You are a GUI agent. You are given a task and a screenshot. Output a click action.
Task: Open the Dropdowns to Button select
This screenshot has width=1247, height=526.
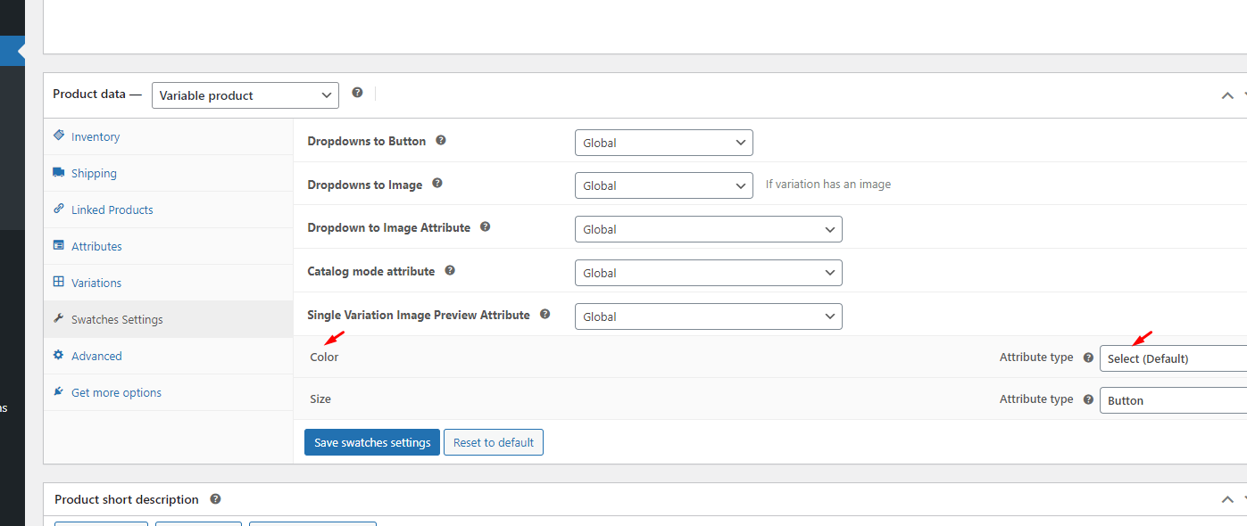coord(664,143)
